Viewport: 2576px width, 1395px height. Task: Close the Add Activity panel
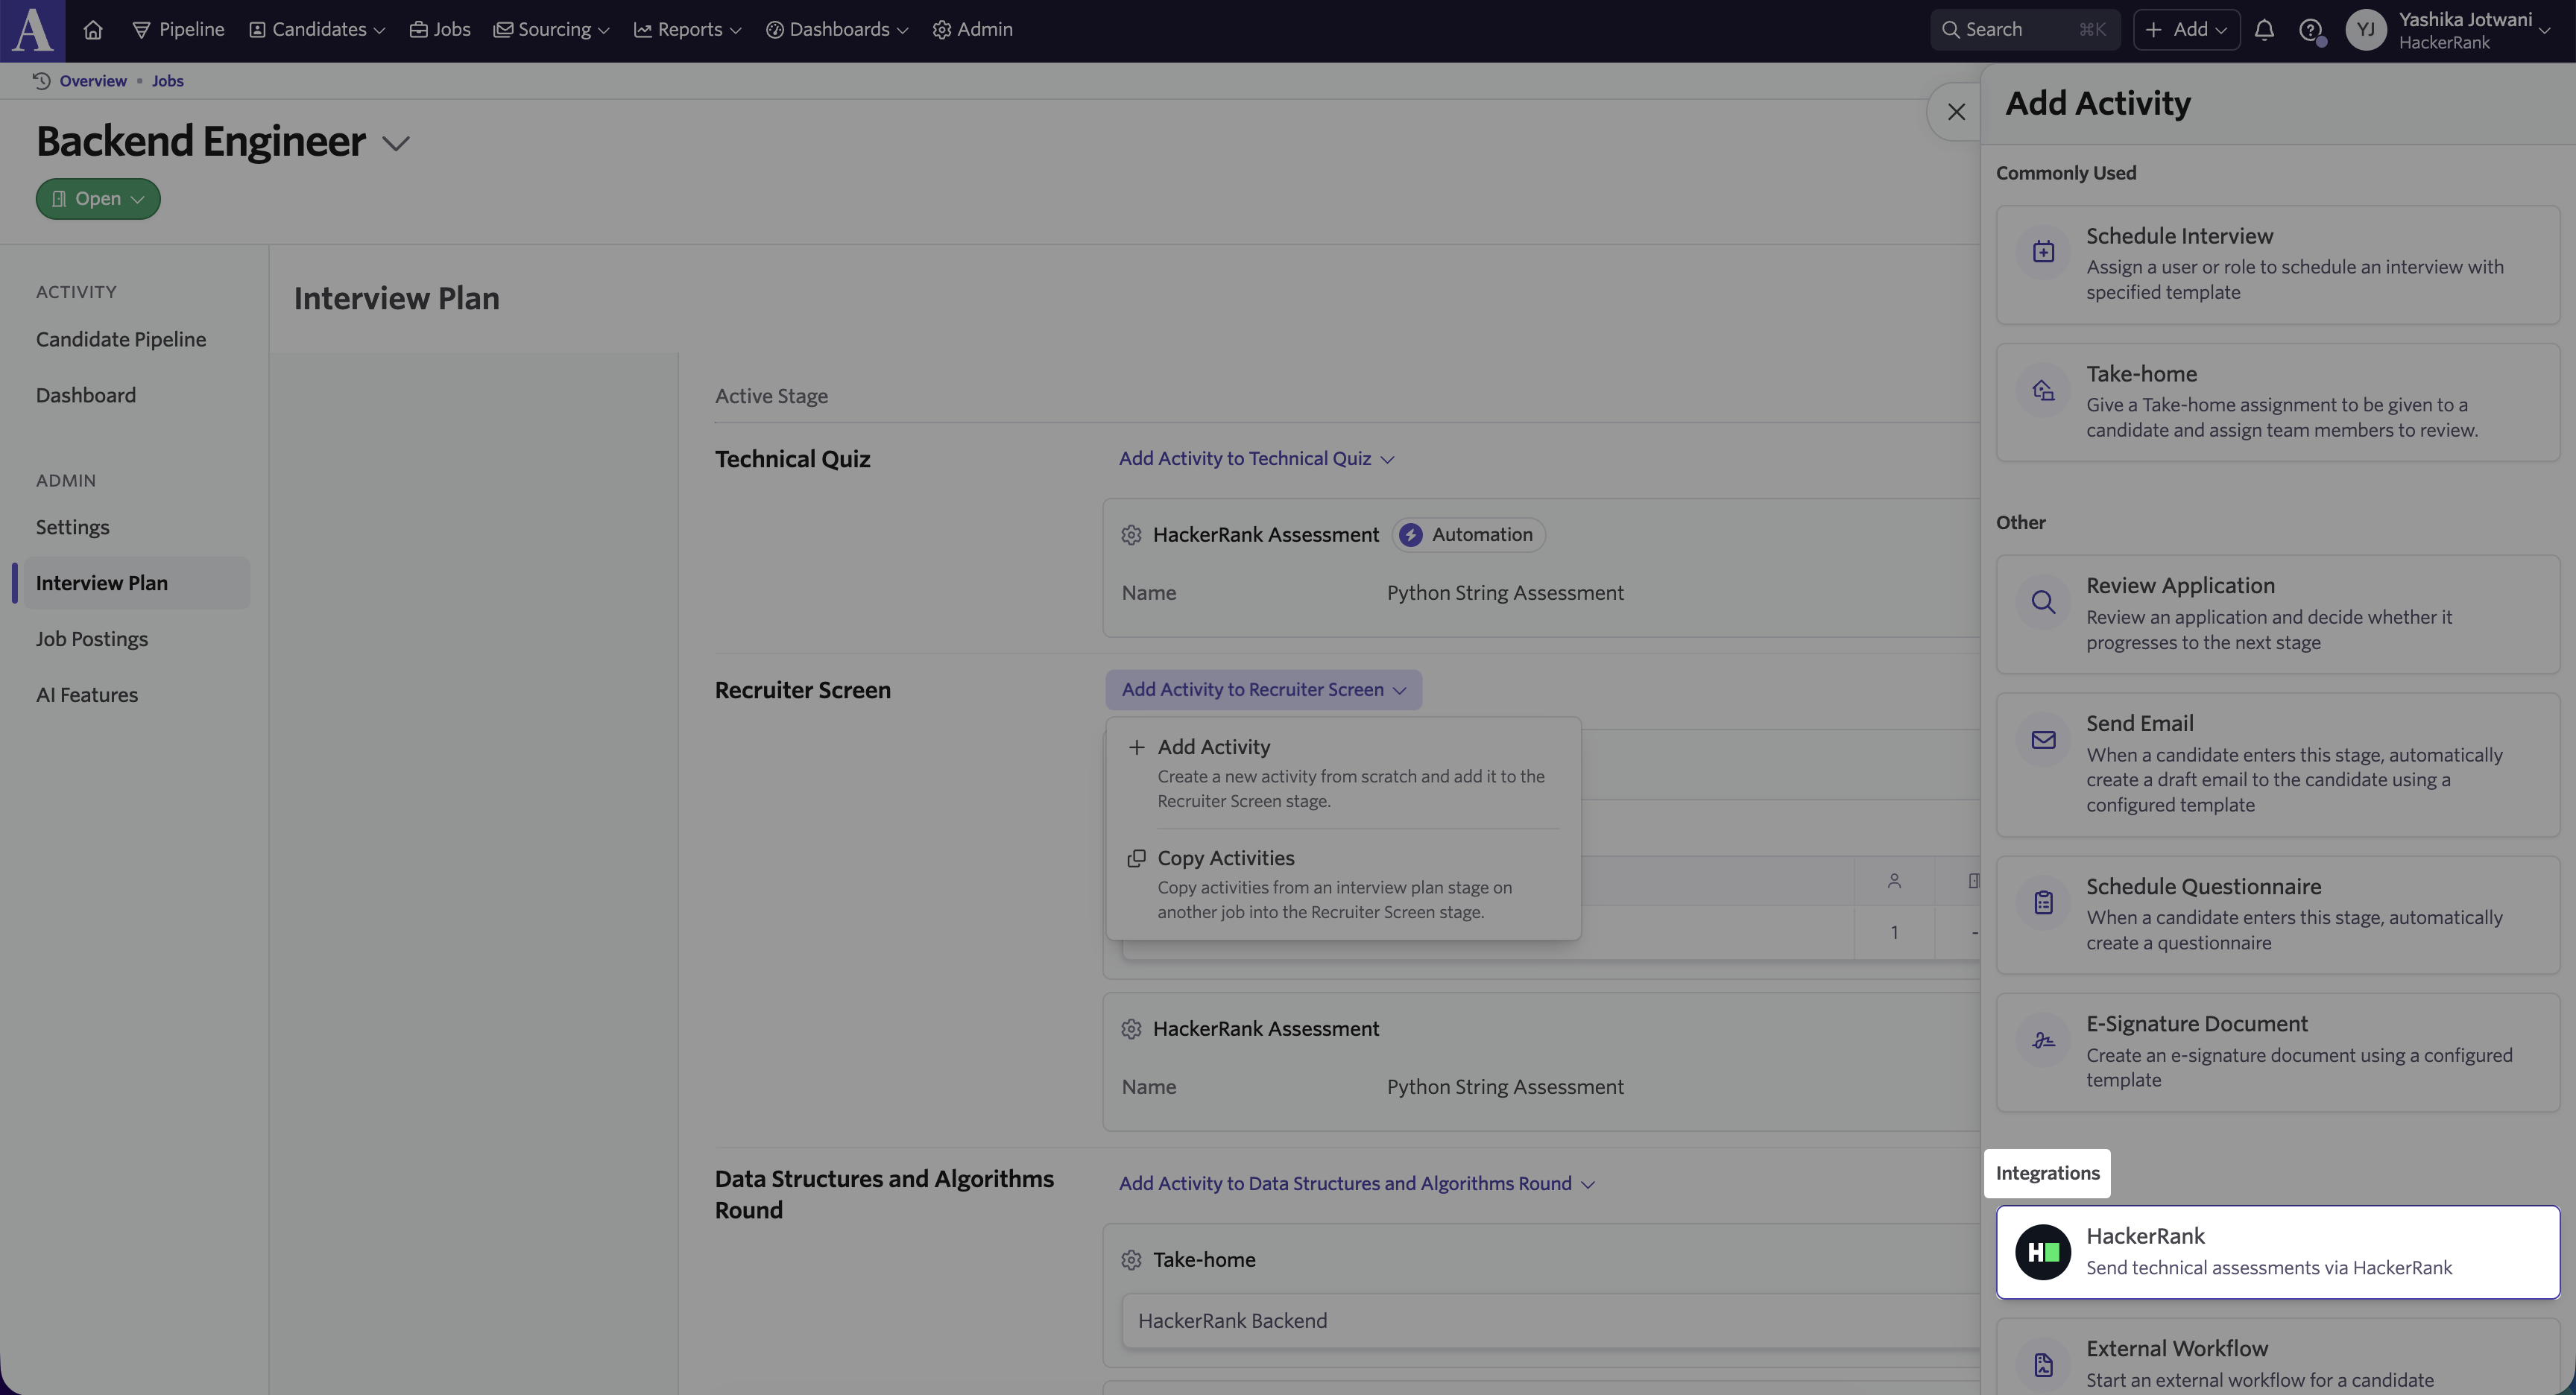coord(1956,112)
